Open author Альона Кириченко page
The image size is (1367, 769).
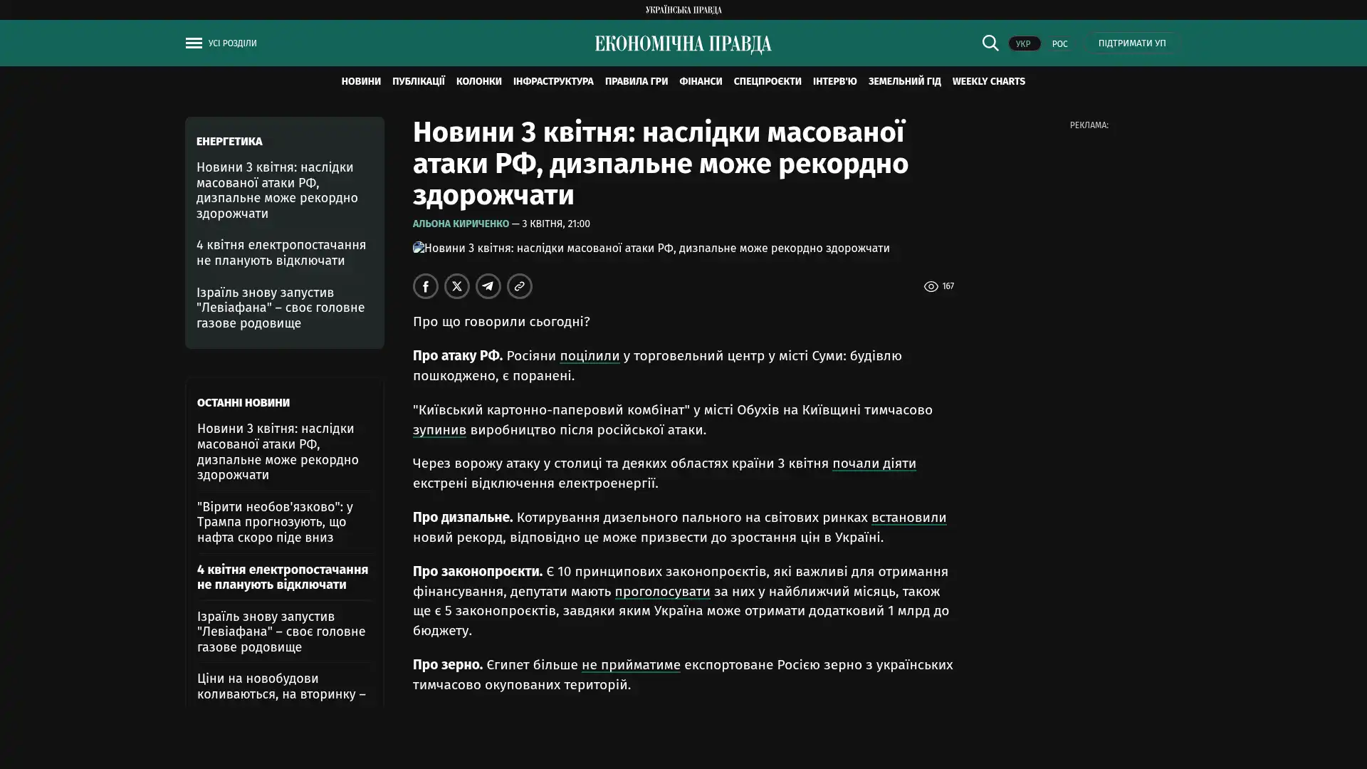point(461,224)
